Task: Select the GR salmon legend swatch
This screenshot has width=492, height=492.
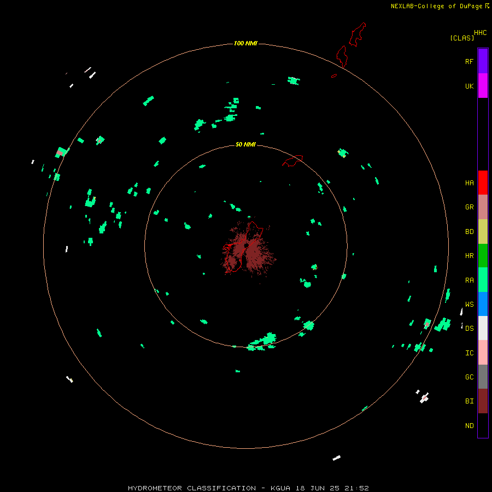Action: click(x=483, y=207)
